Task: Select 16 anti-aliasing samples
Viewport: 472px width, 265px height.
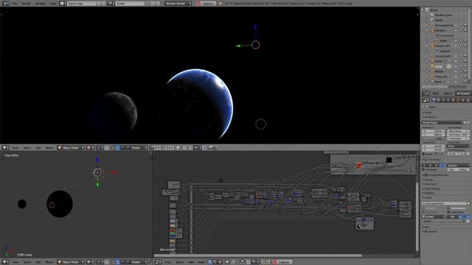Action: [442, 165]
